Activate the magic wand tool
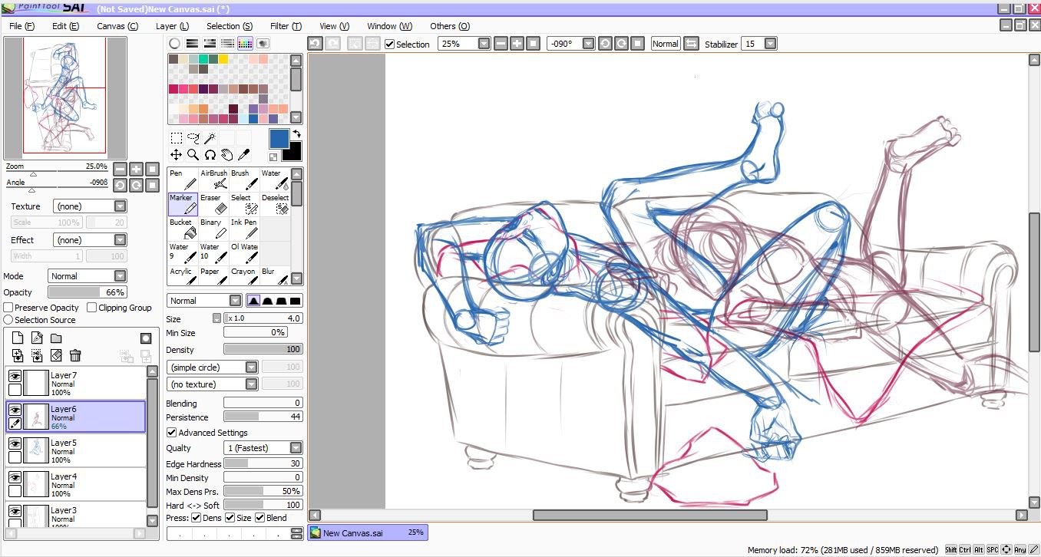This screenshot has width=1041, height=557. [210, 138]
